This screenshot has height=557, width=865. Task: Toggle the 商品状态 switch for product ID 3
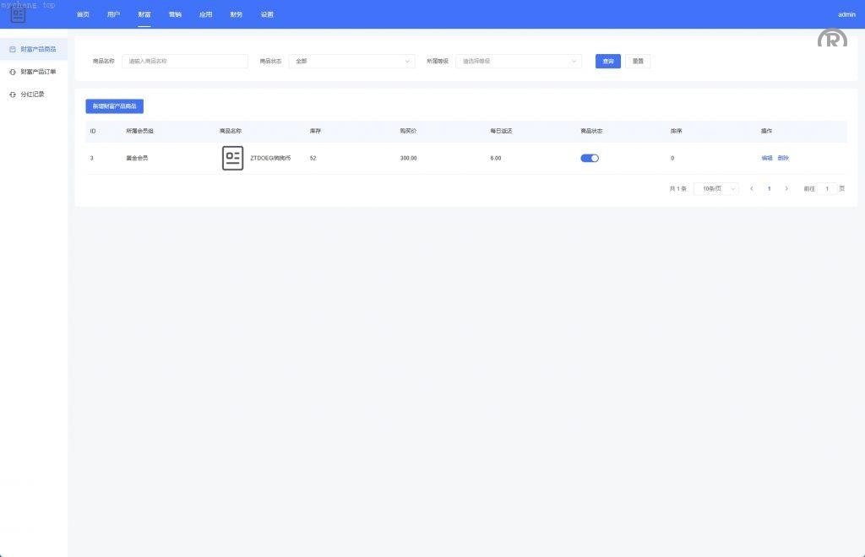590,158
